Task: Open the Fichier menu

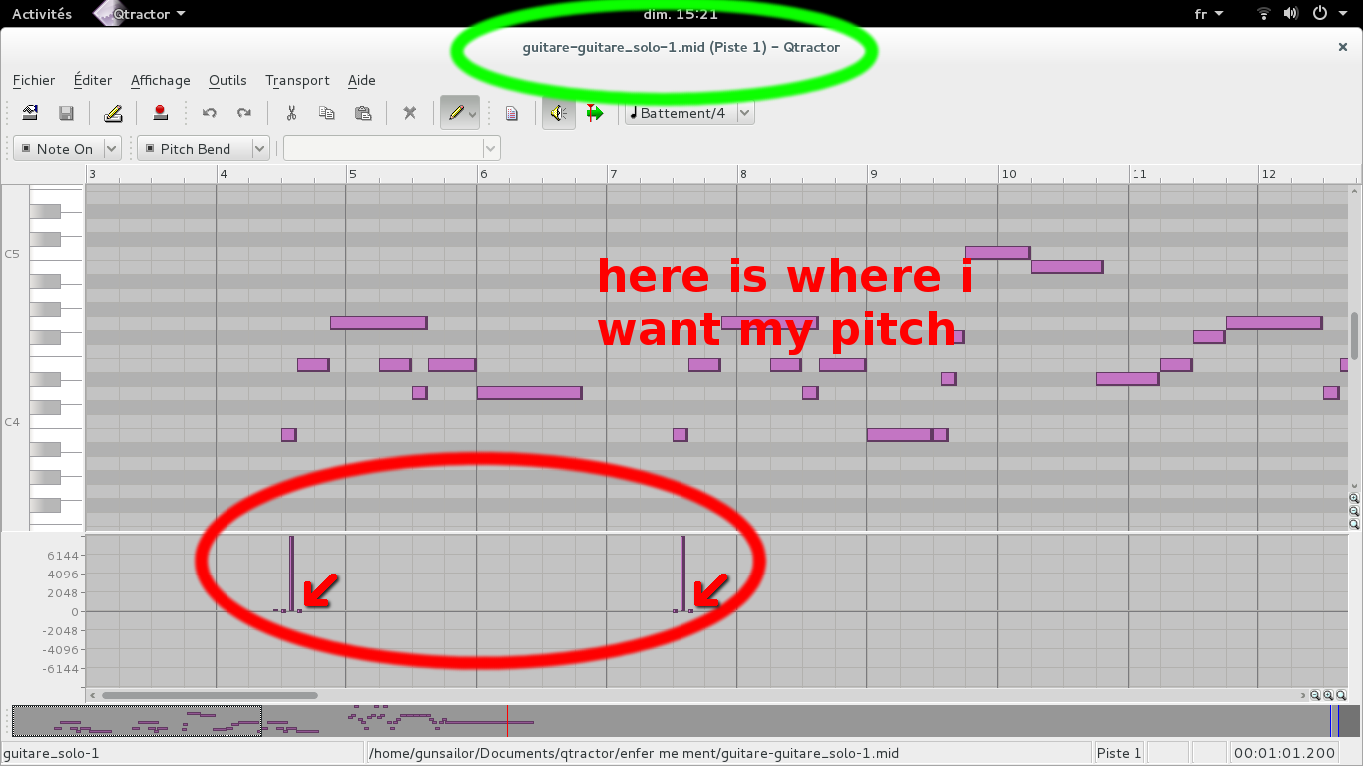Action: click(x=34, y=80)
